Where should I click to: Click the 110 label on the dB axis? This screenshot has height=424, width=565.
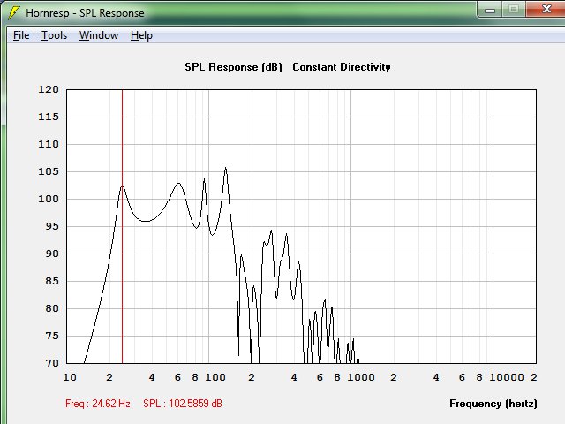click(49, 144)
